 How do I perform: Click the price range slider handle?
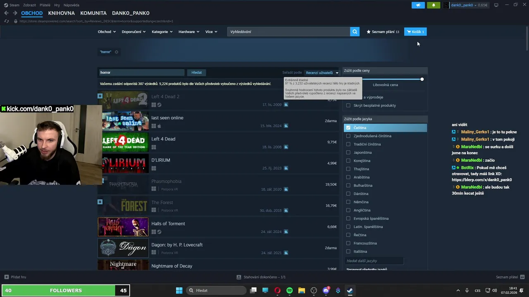(422, 79)
